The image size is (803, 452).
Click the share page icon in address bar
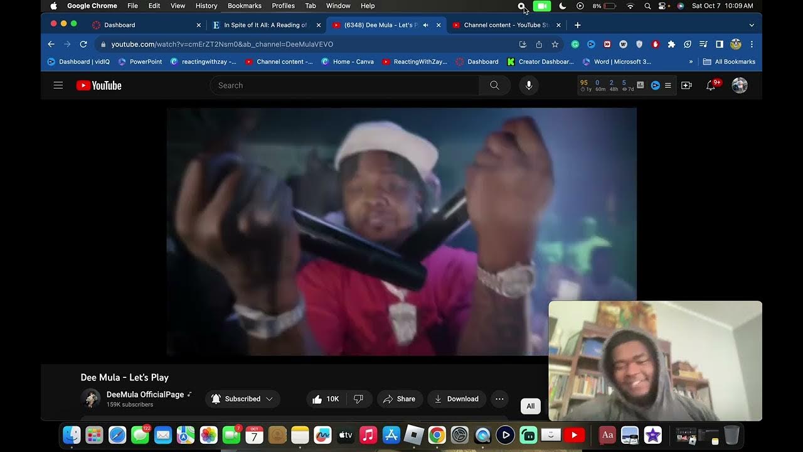coord(539,45)
